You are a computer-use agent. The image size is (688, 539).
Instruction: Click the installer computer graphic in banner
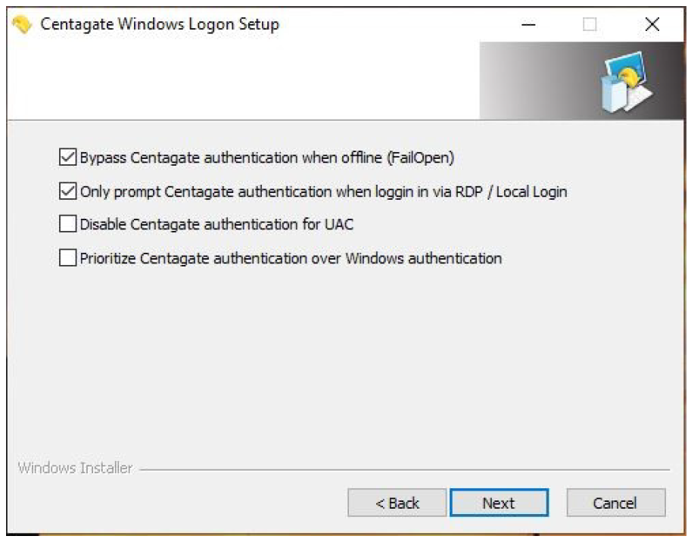(627, 82)
